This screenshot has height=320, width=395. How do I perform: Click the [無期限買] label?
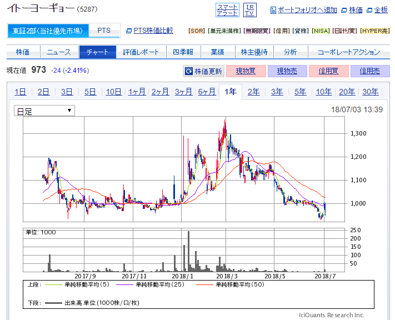(257, 31)
